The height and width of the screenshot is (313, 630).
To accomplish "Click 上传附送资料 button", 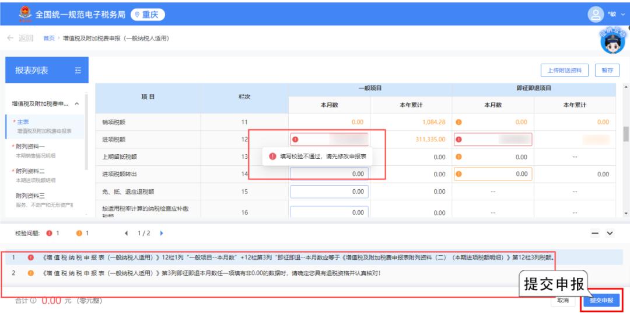I will point(565,70).
